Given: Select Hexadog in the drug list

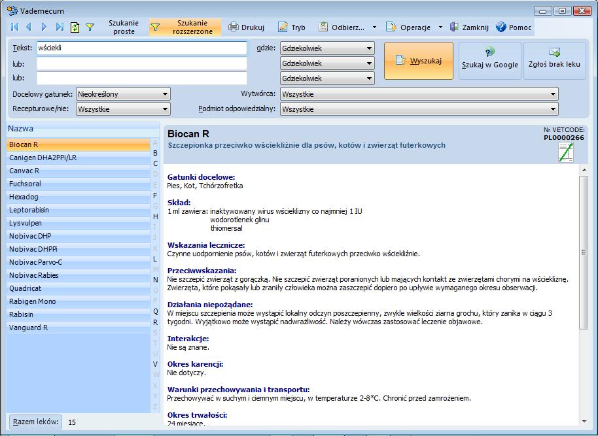Looking at the screenshot, I should click(x=78, y=197).
